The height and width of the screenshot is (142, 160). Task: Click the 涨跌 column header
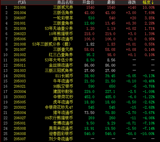coord(132,2)
